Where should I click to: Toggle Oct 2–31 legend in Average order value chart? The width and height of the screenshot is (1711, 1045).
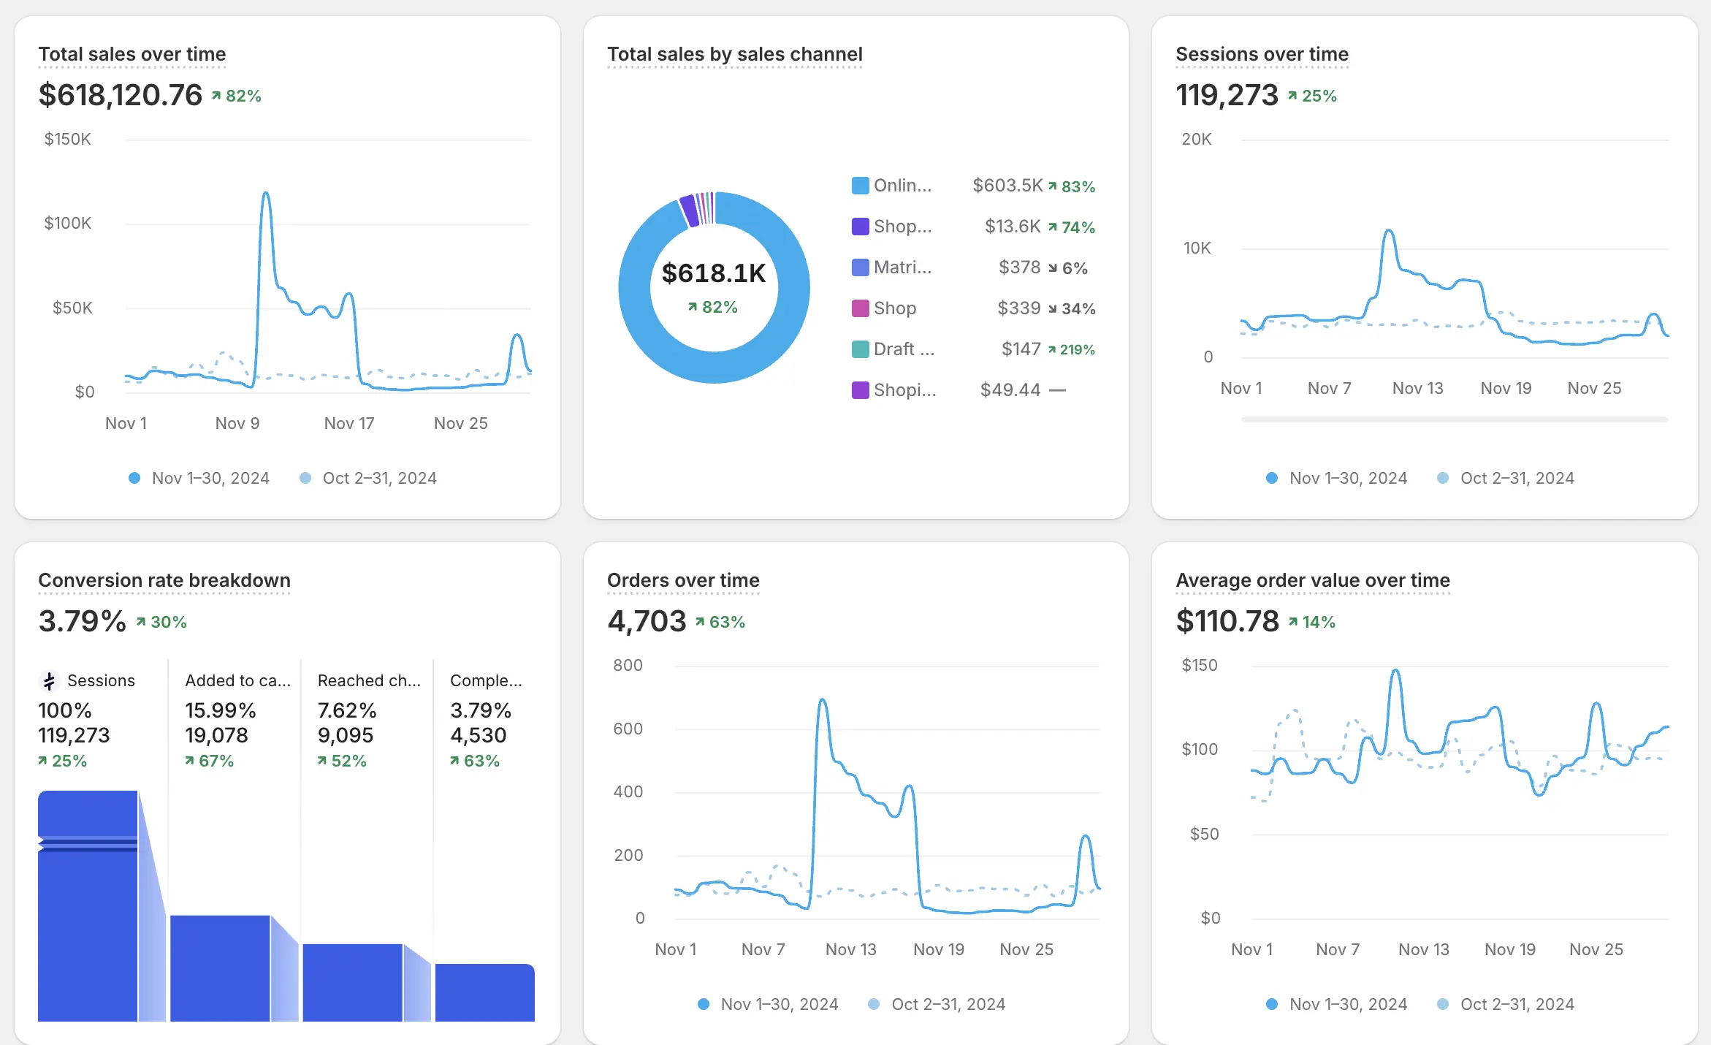(x=1506, y=1004)
